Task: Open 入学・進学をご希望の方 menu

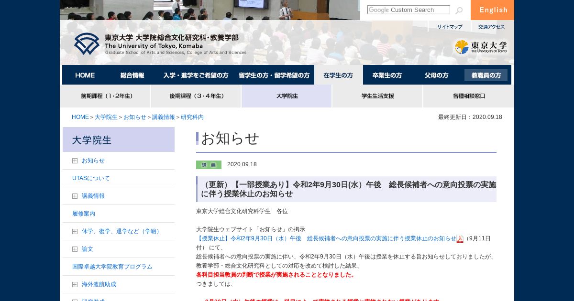Action: pos(196,75)
